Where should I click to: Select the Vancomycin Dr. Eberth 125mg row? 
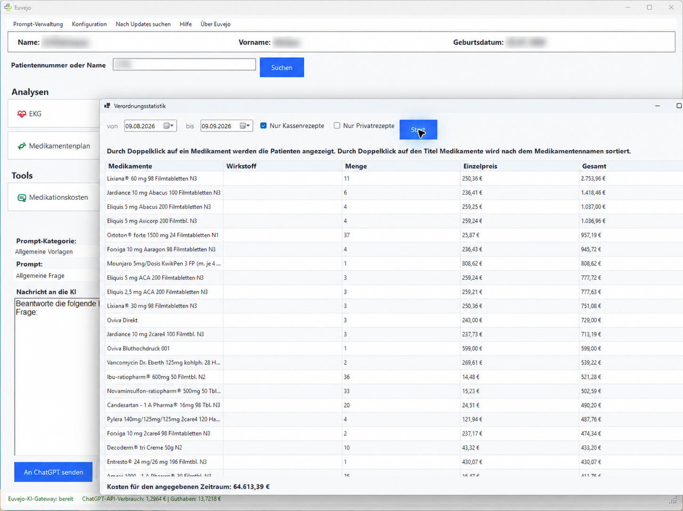[393, 363]
